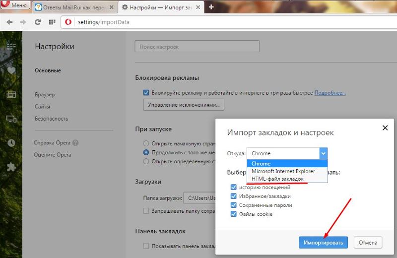Uncheck Файлы cookie checkbox
This screenshot has width=397, height=258.
click(x=233, y=214)
